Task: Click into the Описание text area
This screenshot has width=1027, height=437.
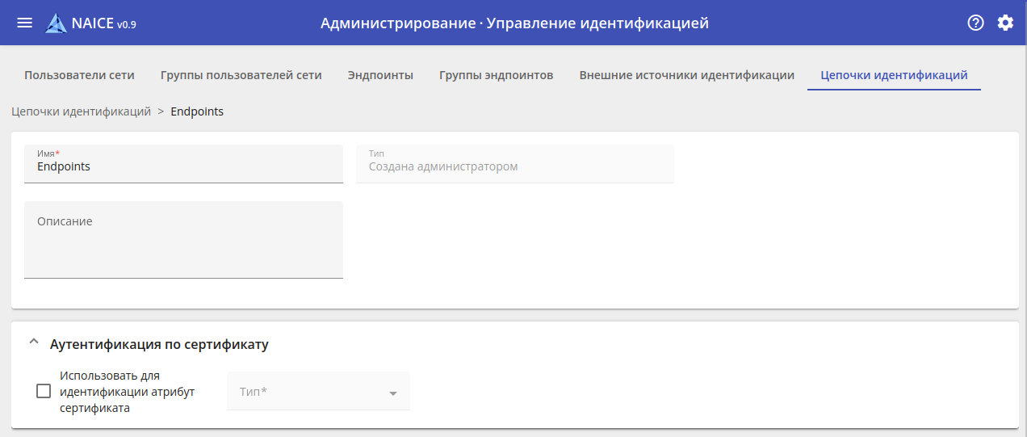Action: click(x=183, y=242)
